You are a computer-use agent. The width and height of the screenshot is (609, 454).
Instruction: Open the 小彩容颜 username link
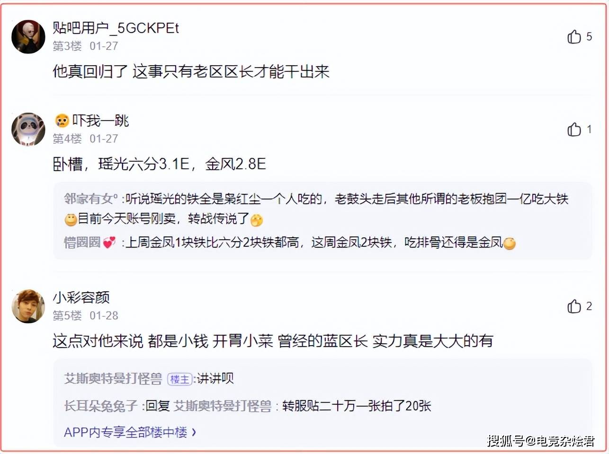[x=81, y=297]
